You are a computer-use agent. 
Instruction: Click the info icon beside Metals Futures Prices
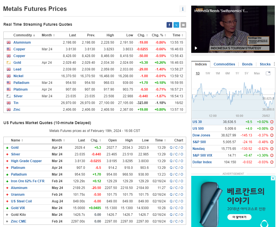(x=183, y=9)
